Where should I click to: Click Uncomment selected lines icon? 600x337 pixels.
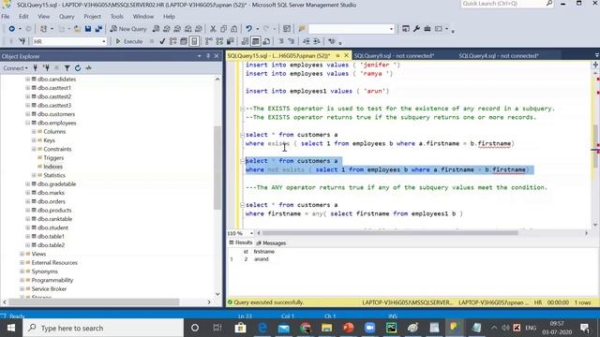pos(292,41)
